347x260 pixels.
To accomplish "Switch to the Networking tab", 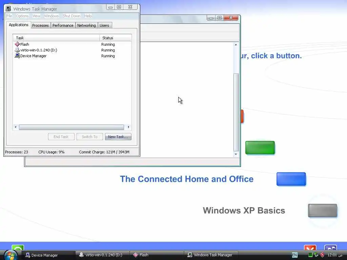I will (x=86, y=25).
